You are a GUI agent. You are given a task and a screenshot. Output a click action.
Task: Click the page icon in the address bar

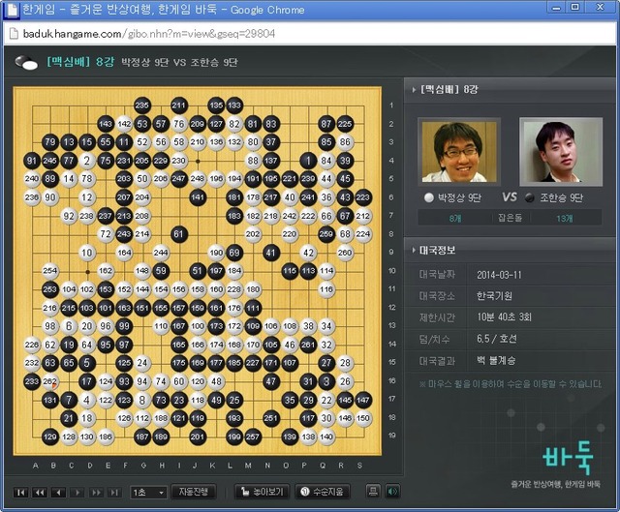click(14, 34)
